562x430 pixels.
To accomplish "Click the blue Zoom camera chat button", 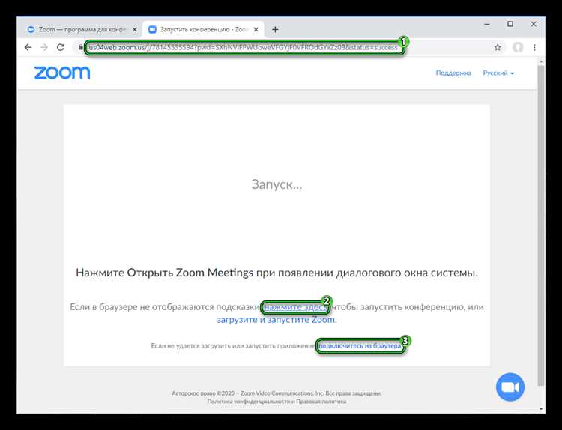I will (510, 387).
